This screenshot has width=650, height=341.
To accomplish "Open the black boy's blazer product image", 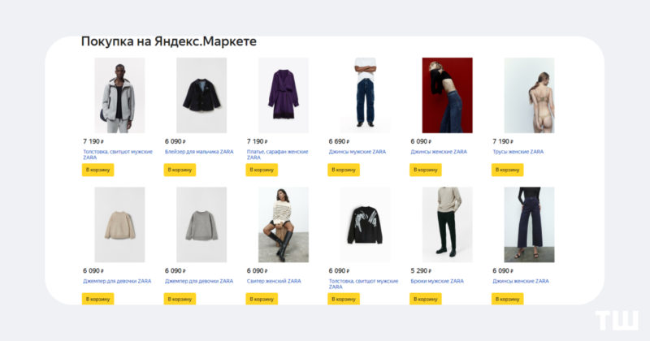I will [201, 95].
